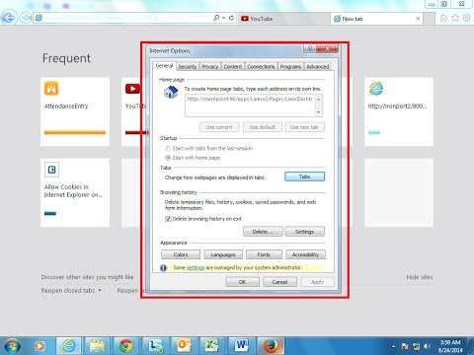The height and width of the screenshot is (355, 474).
Task: Close the New tab tab
Action: click(x=418, y=19)
